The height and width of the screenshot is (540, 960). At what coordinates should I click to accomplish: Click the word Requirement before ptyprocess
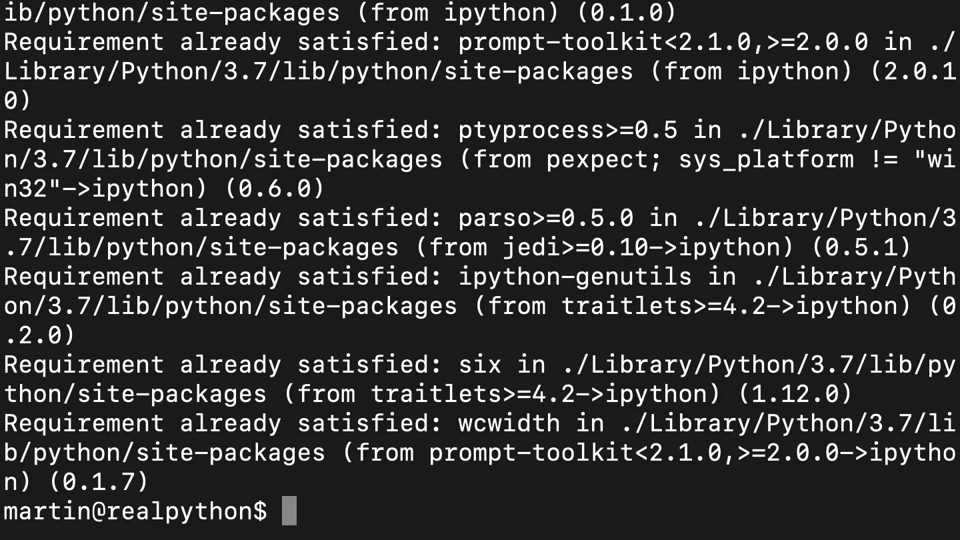point(84,130)
